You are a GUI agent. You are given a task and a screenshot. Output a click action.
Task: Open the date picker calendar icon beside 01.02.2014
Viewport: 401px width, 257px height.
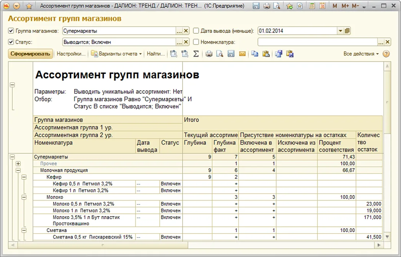(347, 31)
